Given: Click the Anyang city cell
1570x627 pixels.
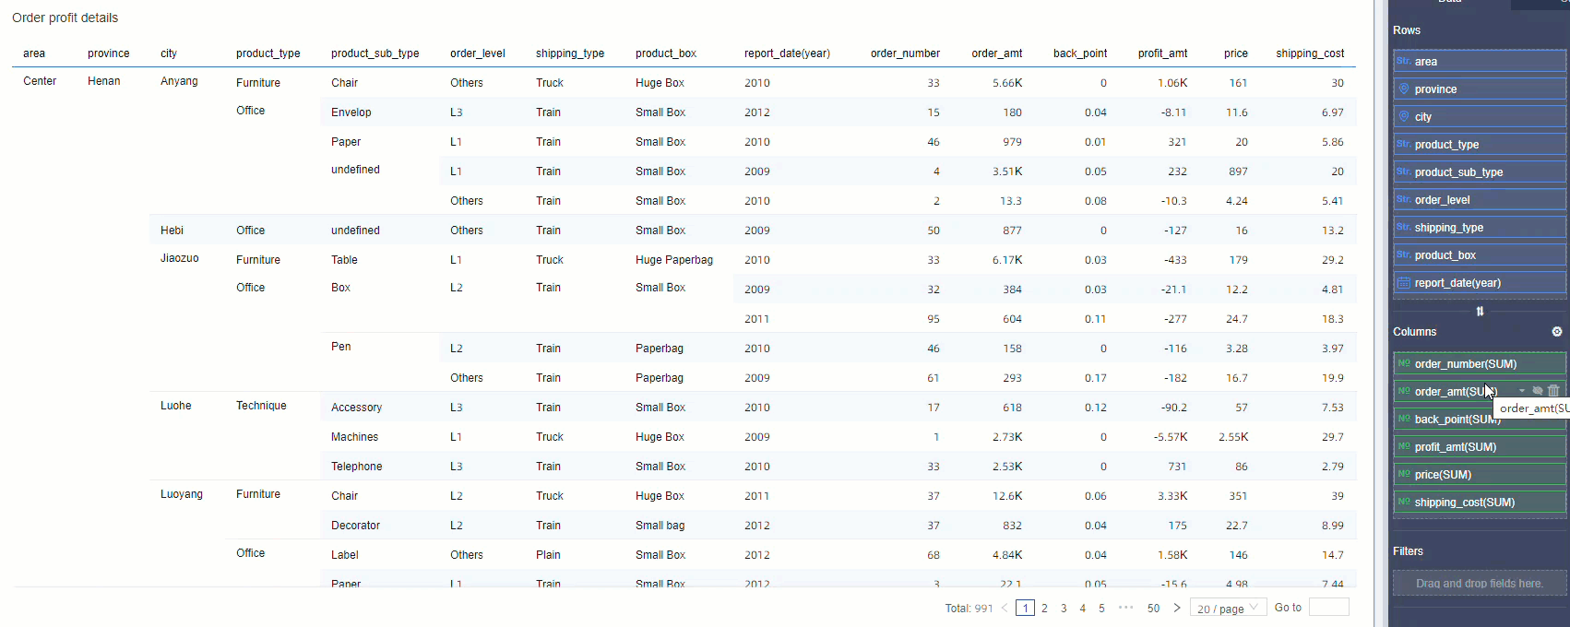Looking at the screenshot, I should (179, 81).
